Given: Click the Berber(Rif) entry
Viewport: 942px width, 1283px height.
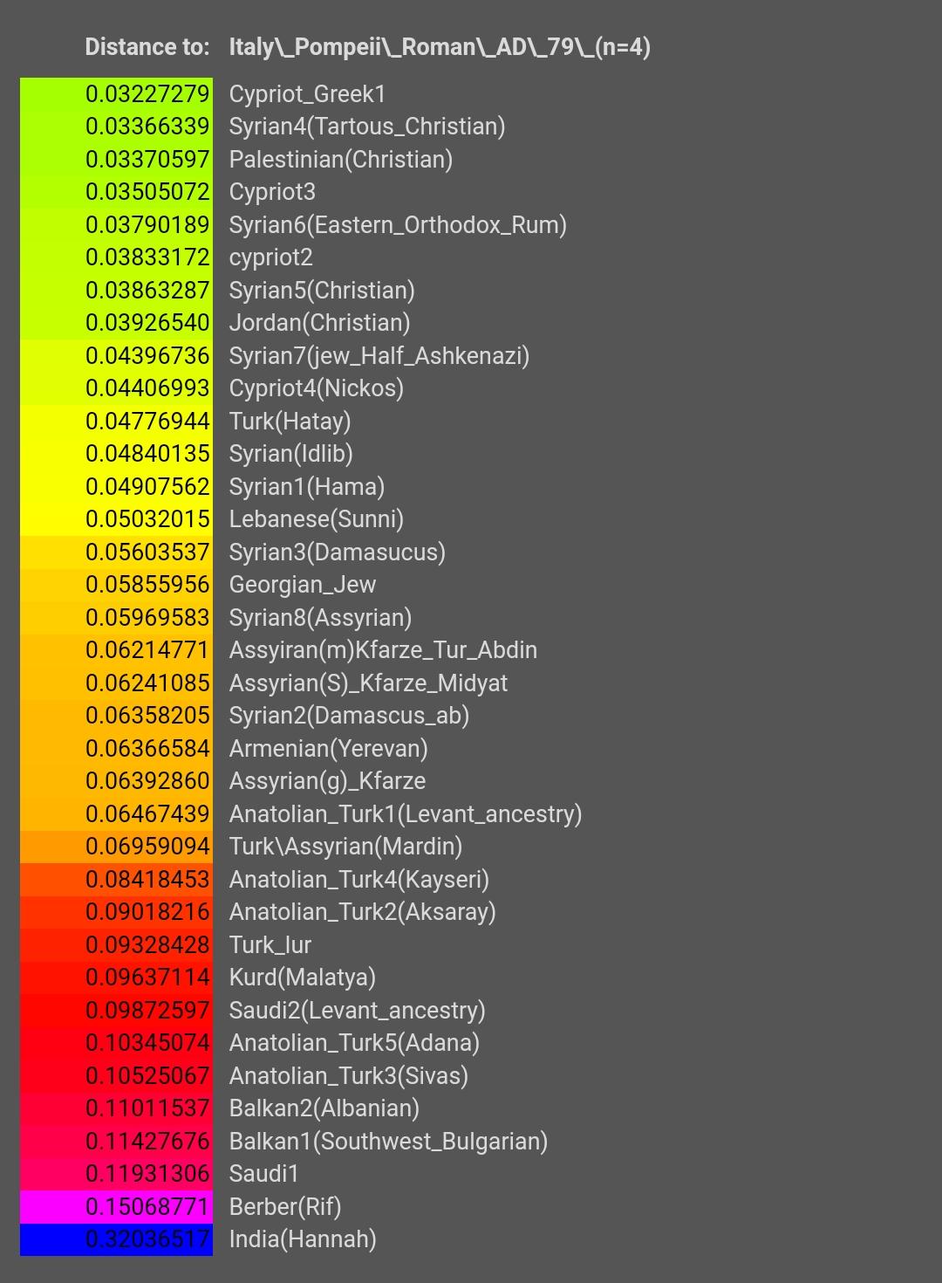Looking at the screenshot, I should 285,1207.
